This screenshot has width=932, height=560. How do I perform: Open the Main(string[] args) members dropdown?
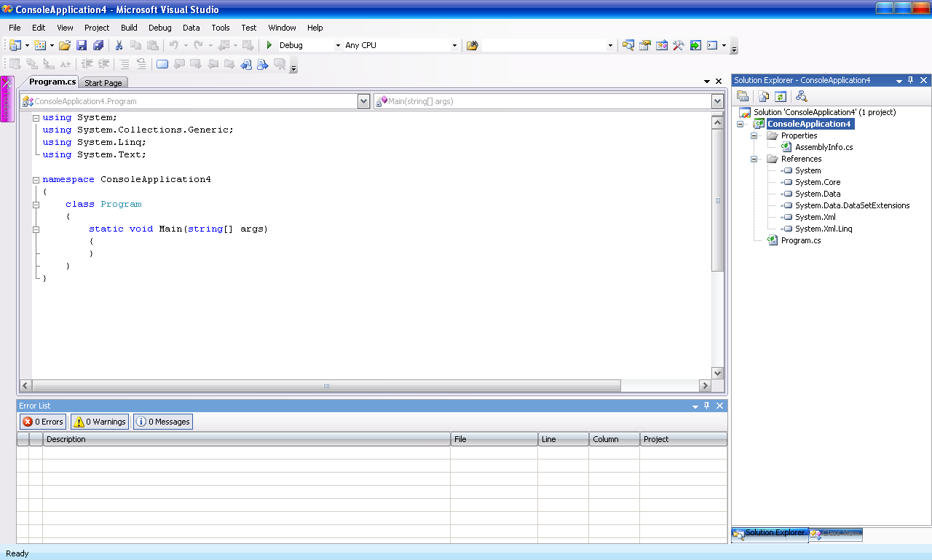click(x=717, y=101)
